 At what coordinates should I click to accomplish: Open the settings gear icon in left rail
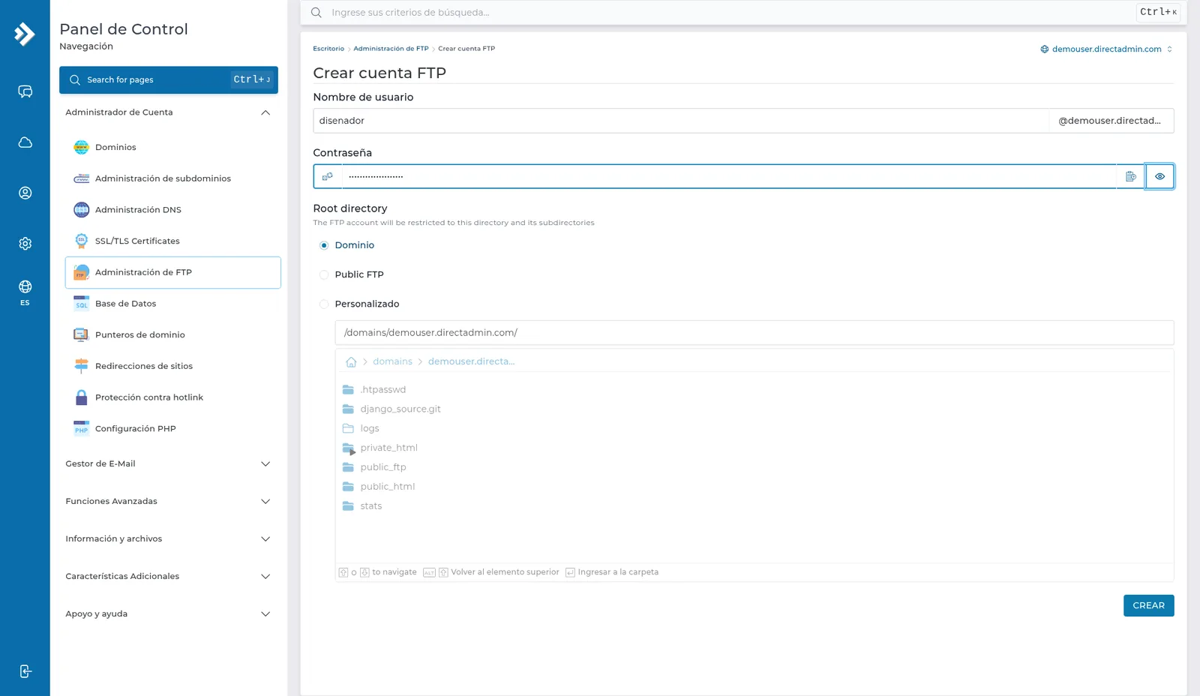(25, 243)
